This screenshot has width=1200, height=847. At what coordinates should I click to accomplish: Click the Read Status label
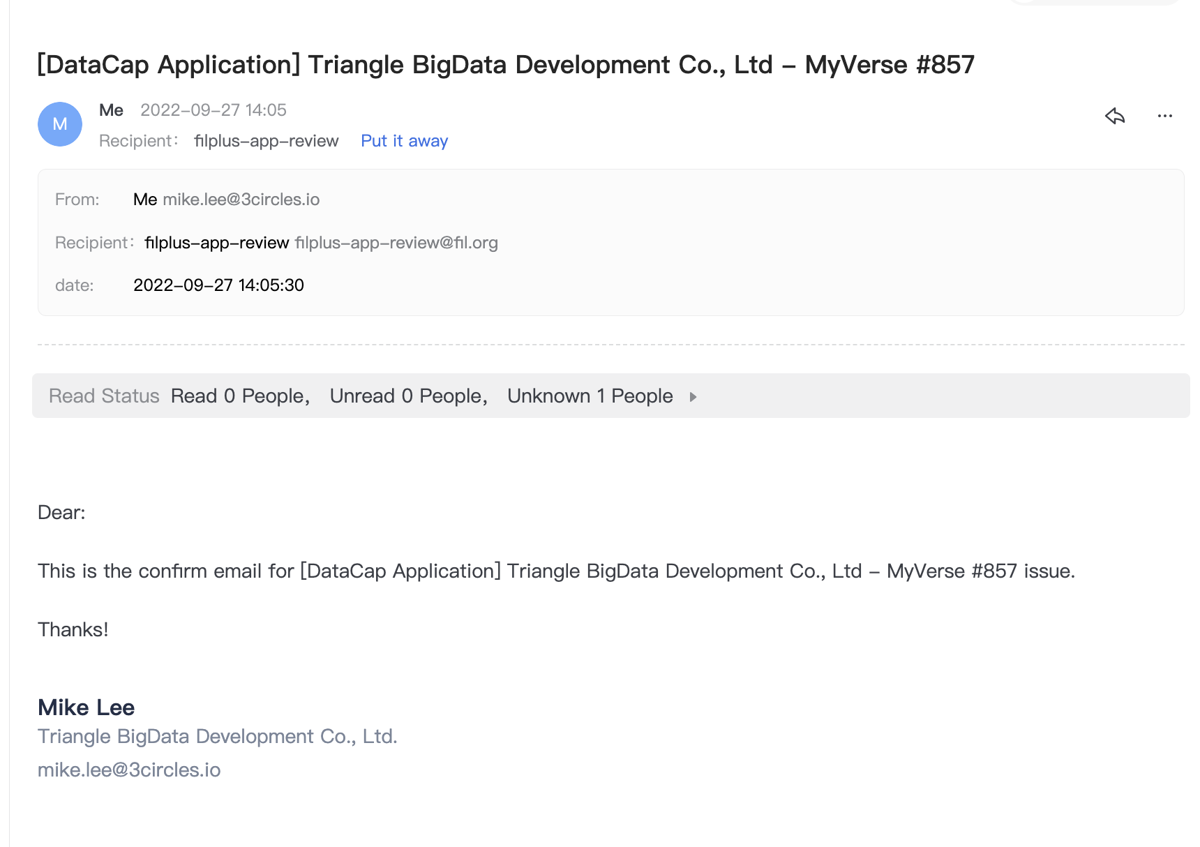click(x=104, y=396)
